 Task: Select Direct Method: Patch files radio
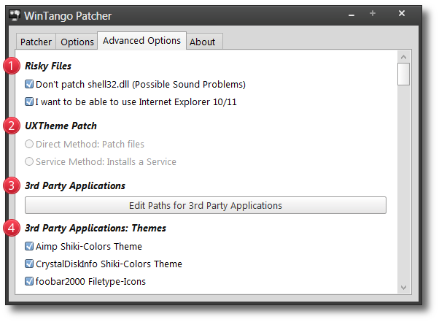(29, 144)
